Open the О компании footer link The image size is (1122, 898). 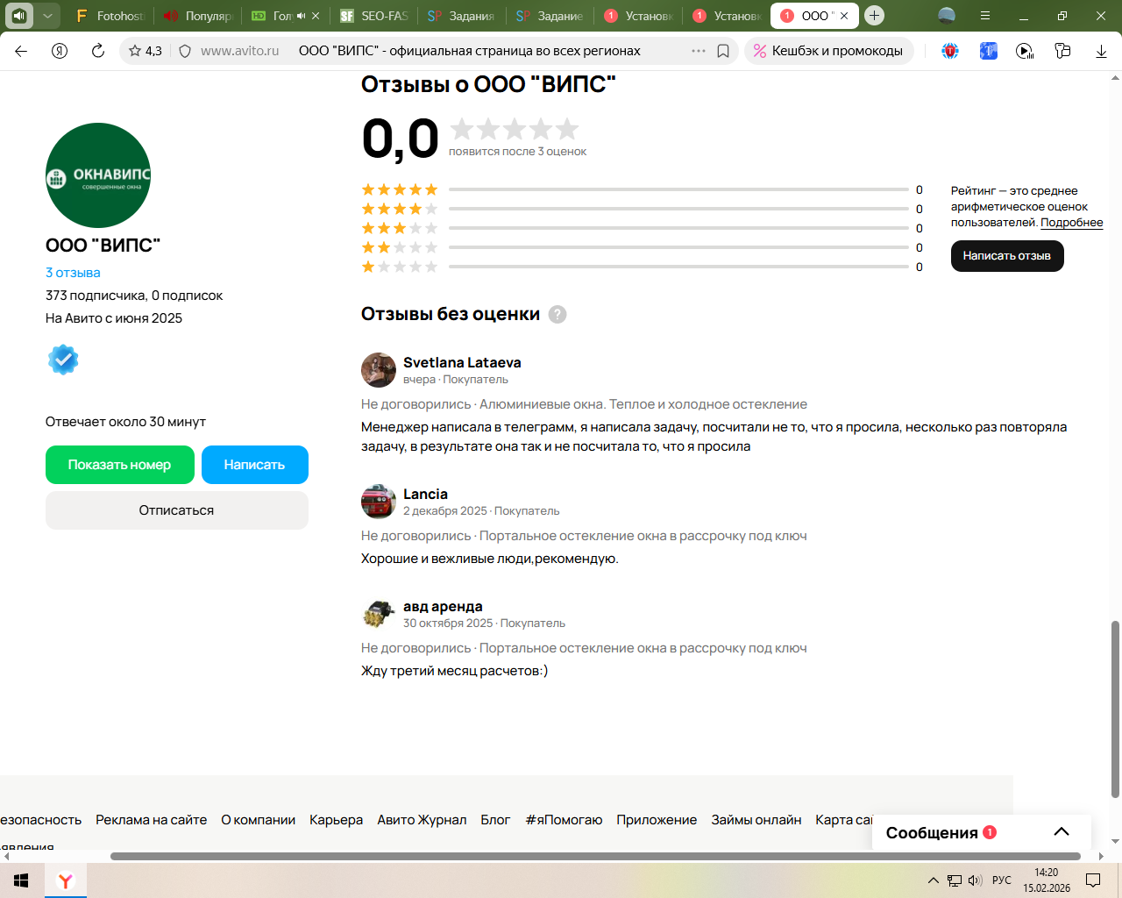[x=259, y=820]
